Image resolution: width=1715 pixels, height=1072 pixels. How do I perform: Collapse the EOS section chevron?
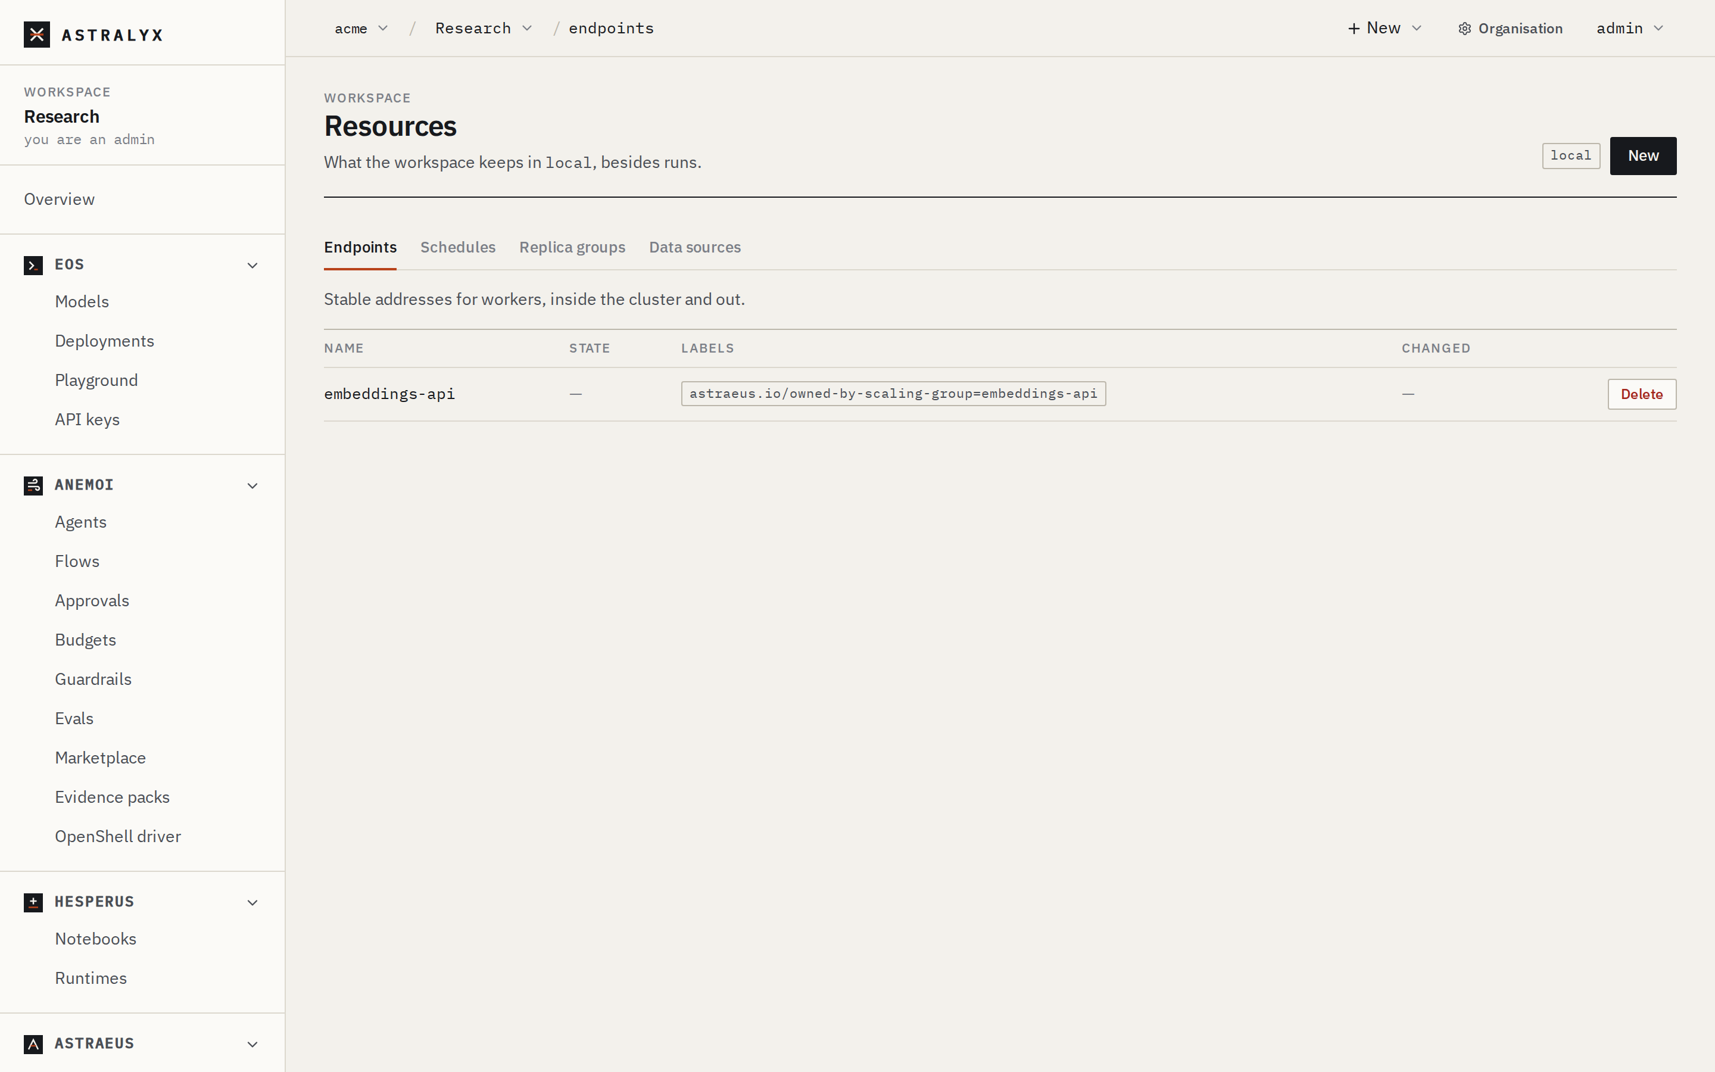coord(252,265)
